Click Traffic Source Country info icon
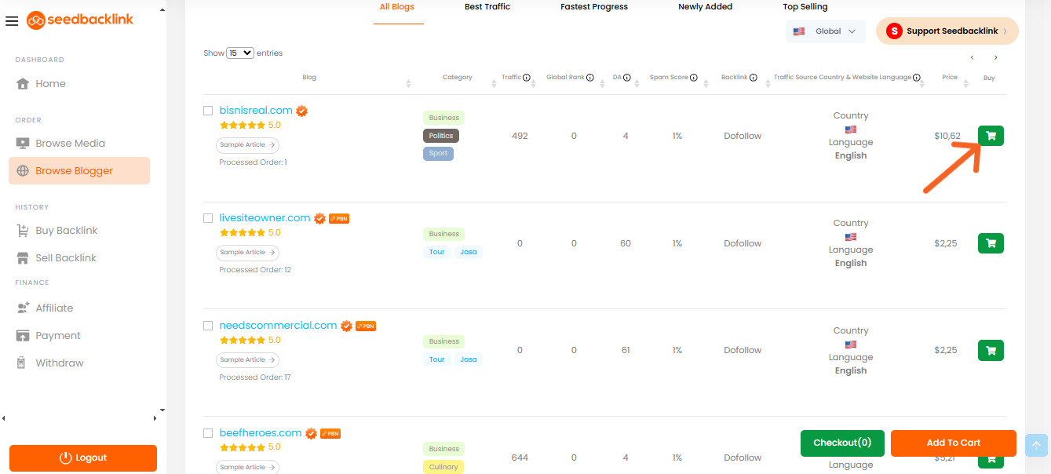The width and height of the screenshot is (1051, 474). pyautogui.click(x=917, y=78)
